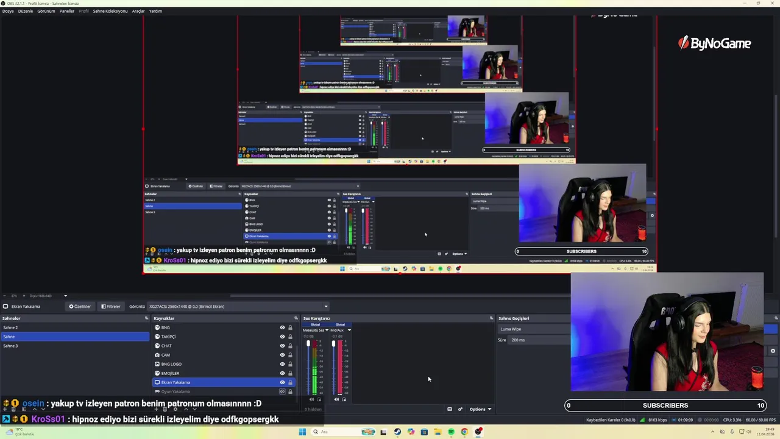
Task: Click the image icon beside BNG LOGO
Action: [157, 364]
